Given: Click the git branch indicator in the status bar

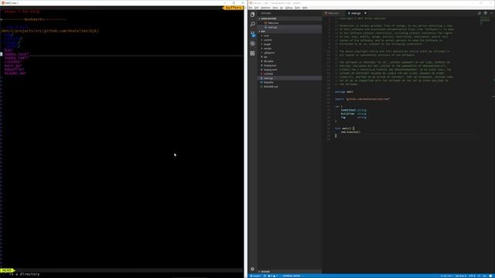Looking at the screenshot, I should (255, 276).
